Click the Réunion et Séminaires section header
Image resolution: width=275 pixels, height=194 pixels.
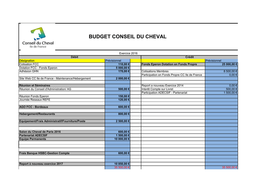tap(62, 86)
